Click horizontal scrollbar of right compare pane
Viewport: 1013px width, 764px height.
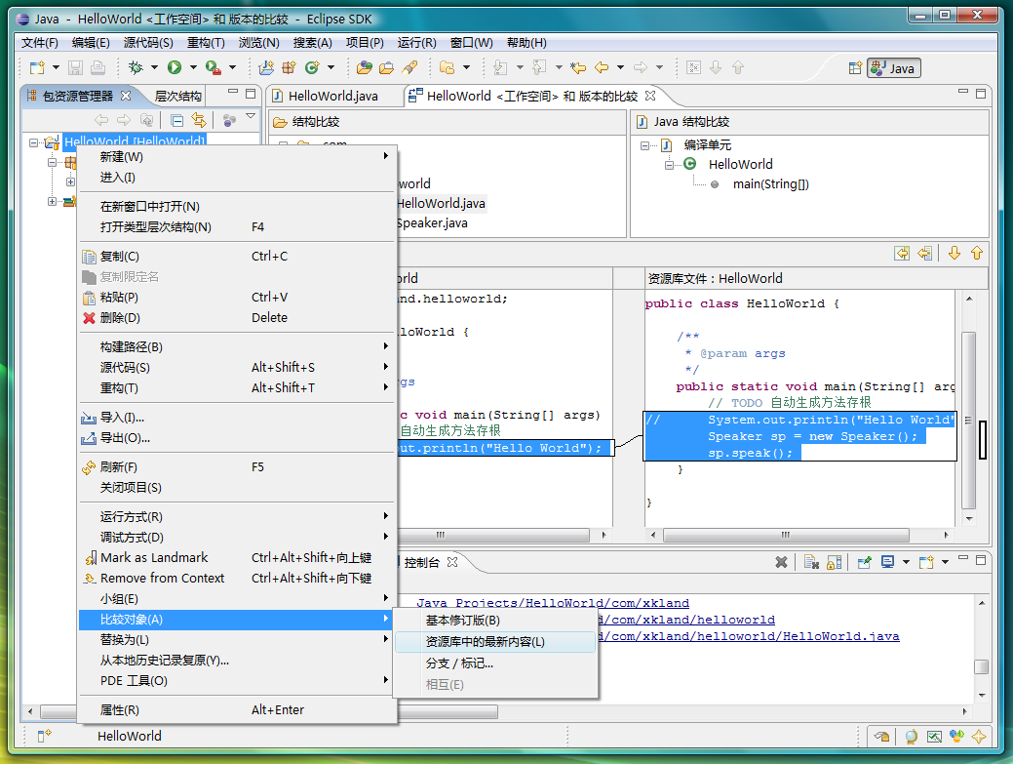point(786,535)
